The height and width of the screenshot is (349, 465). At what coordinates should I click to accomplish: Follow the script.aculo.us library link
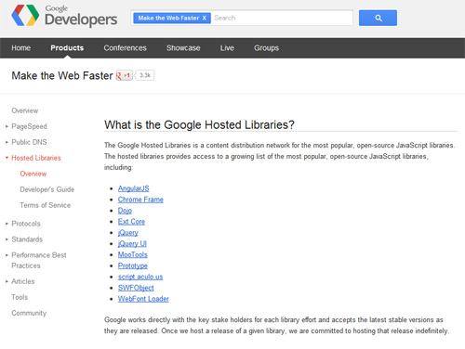point(140,277)
